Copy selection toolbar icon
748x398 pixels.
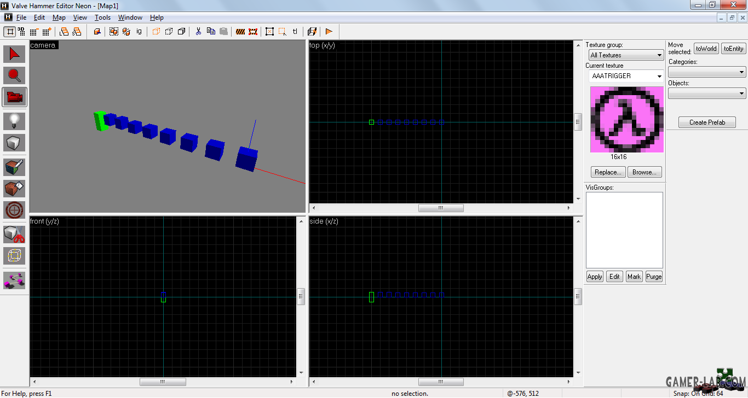point(211,32)
